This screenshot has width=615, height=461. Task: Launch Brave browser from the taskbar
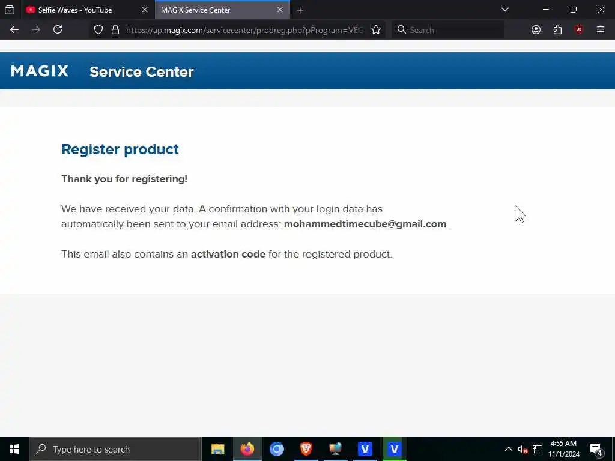tap(306, 449)
